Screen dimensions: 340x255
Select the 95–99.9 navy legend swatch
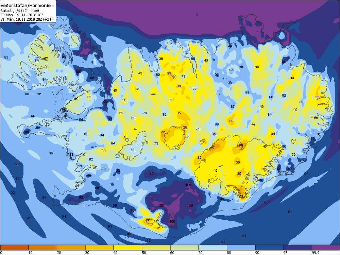[298, 248]
